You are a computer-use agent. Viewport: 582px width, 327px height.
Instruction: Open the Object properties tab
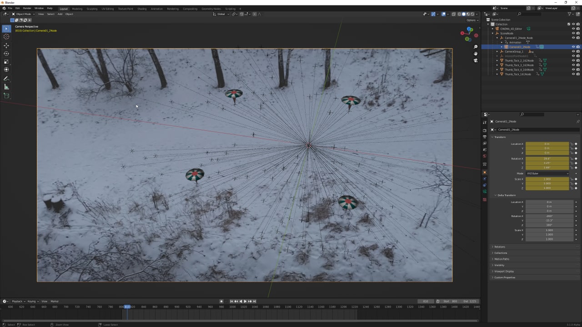coord(485,172)
